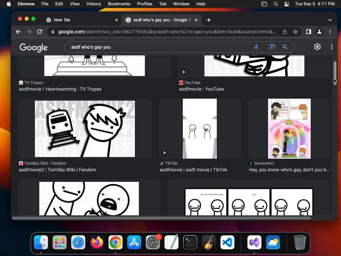This screenshot has width=341, height=256.
Task: Open asdfmovie2 TomSka Wiki Fandom link
Action: pos(57,170)
